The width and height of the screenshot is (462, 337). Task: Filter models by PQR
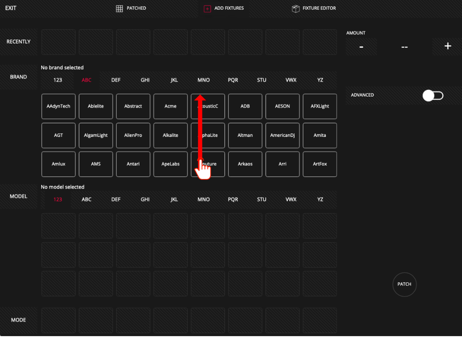pyautogui.click(x=233, y=200)
